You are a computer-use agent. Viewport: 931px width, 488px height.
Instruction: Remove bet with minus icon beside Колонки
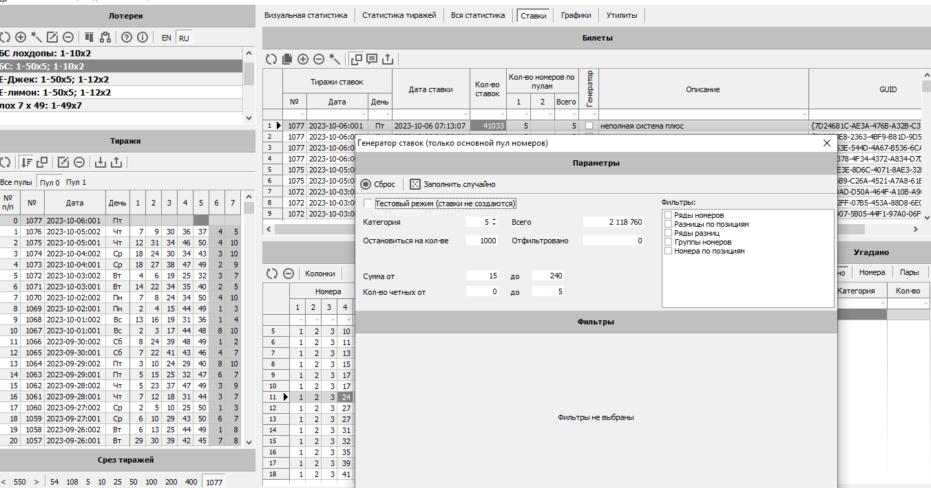click(x=288, y=274)
